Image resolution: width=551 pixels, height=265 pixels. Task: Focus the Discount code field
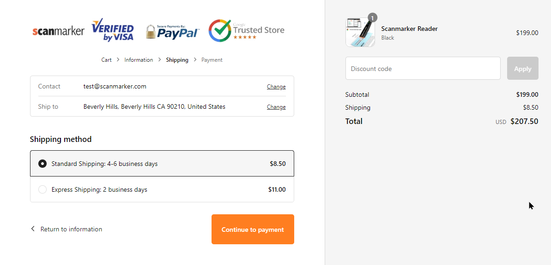423,69
